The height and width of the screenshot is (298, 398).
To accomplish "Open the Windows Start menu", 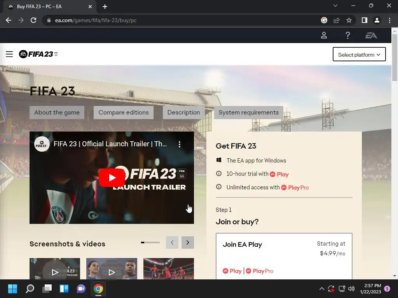I will click(x=12, y=289).
